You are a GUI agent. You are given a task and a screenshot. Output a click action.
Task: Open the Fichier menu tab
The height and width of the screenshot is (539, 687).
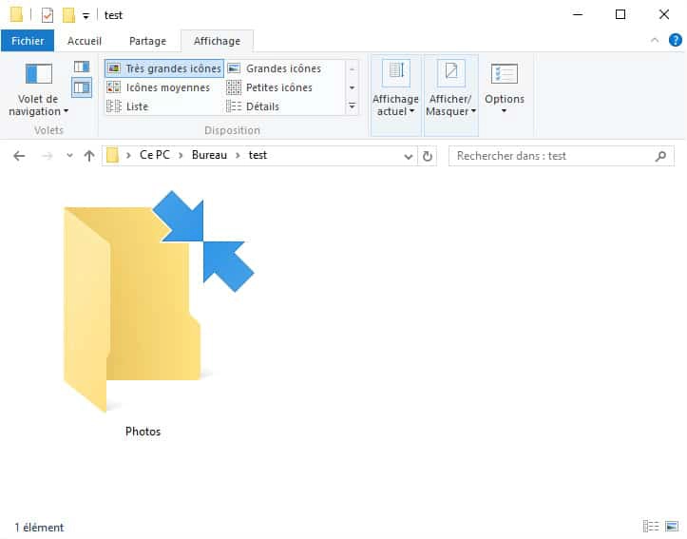28,41
